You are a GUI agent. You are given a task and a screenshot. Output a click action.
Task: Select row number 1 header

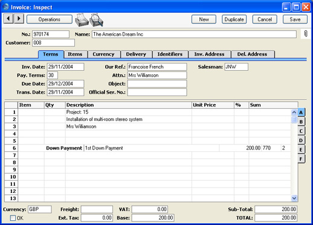11,112
